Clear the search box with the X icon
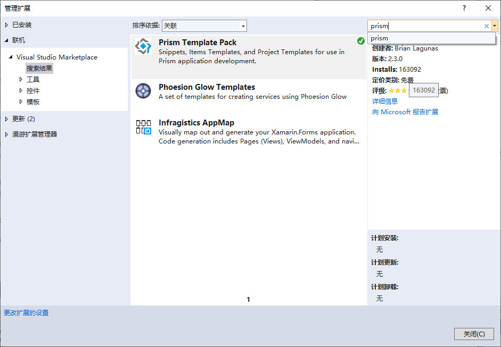 (x=486, y=26)
